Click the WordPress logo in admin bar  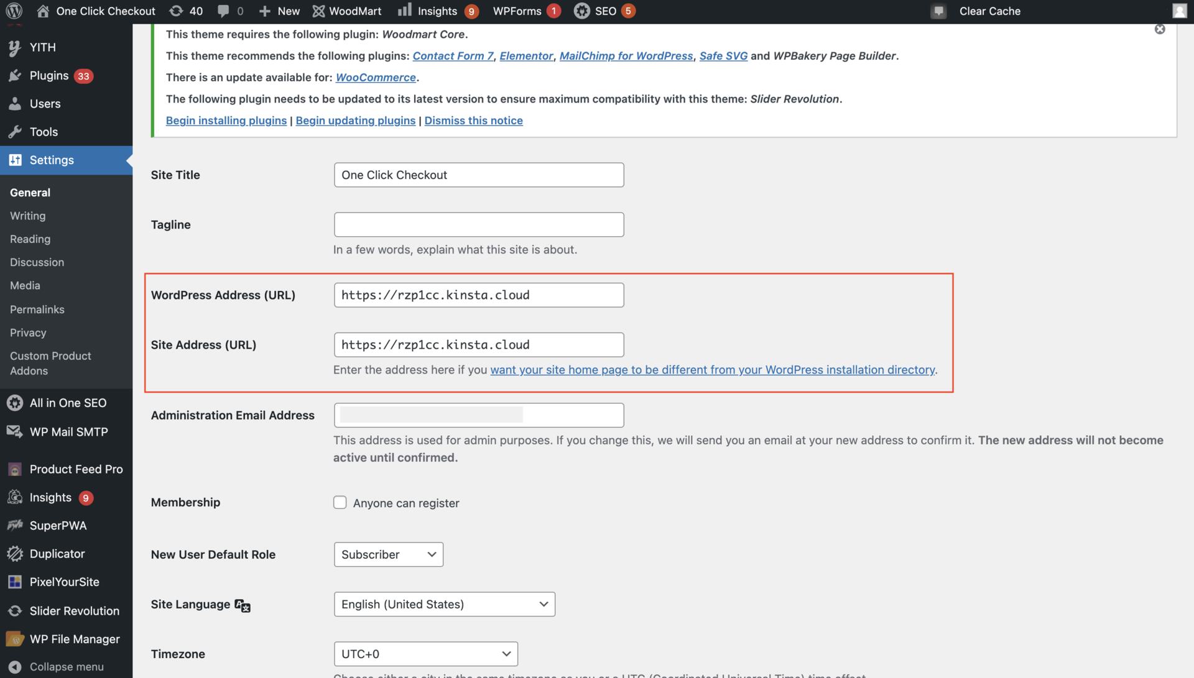[x=14, y=11]
